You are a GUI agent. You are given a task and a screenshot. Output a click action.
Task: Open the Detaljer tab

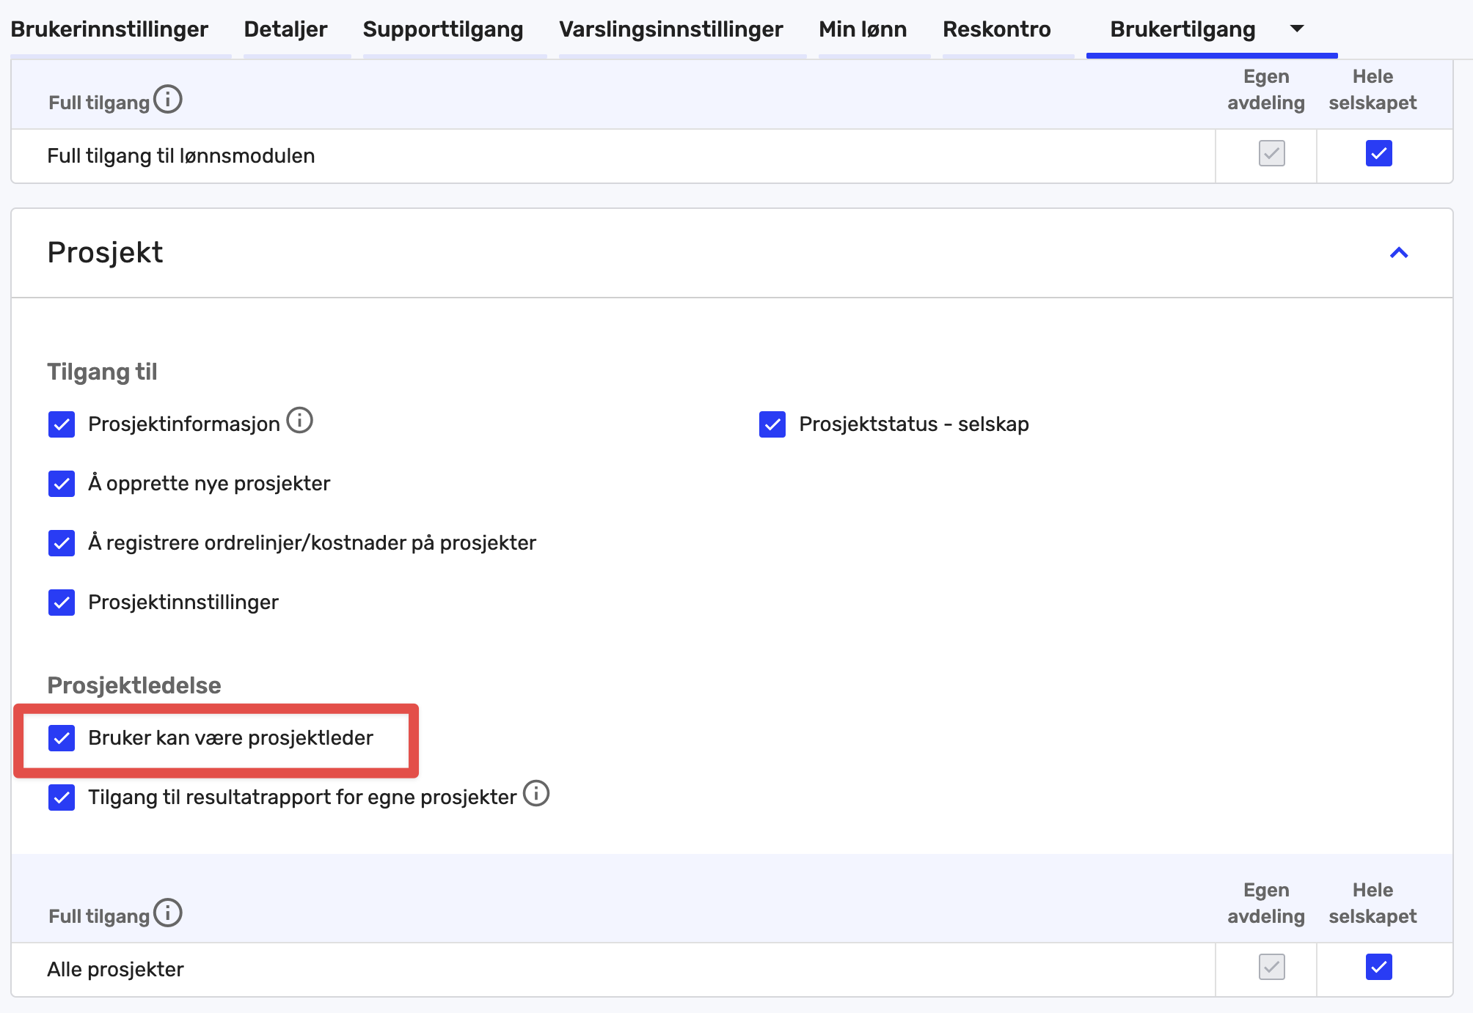[285, 29]
